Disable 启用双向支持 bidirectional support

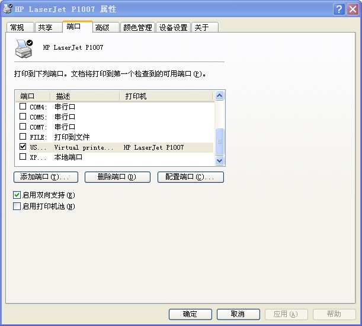point(17,195)
